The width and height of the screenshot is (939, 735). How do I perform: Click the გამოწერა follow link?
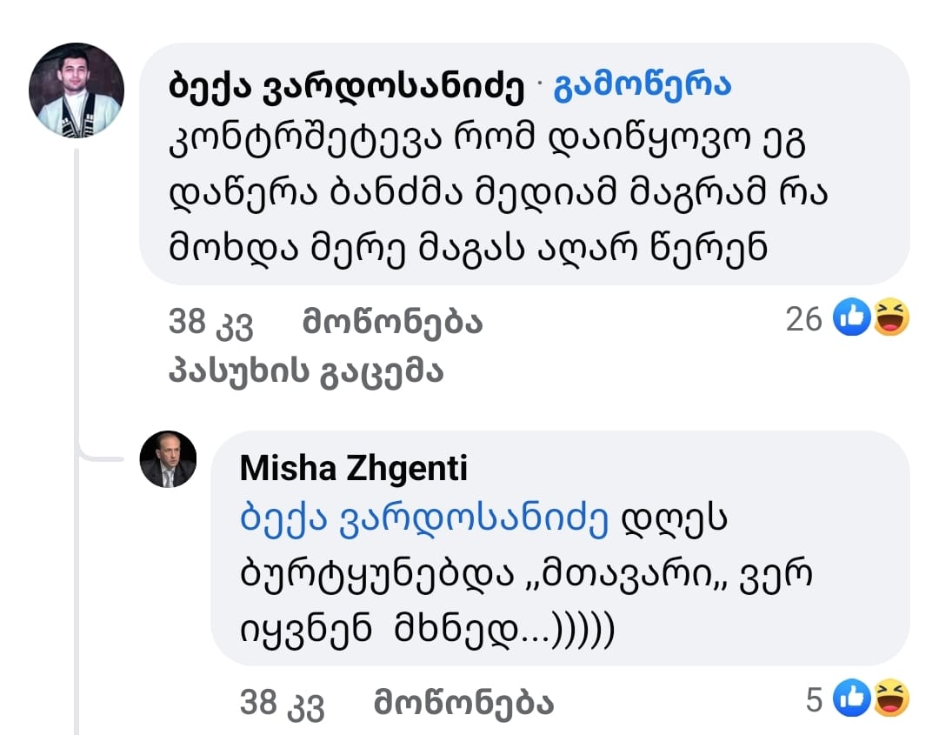pyautogui.click(x=643, y=85)
